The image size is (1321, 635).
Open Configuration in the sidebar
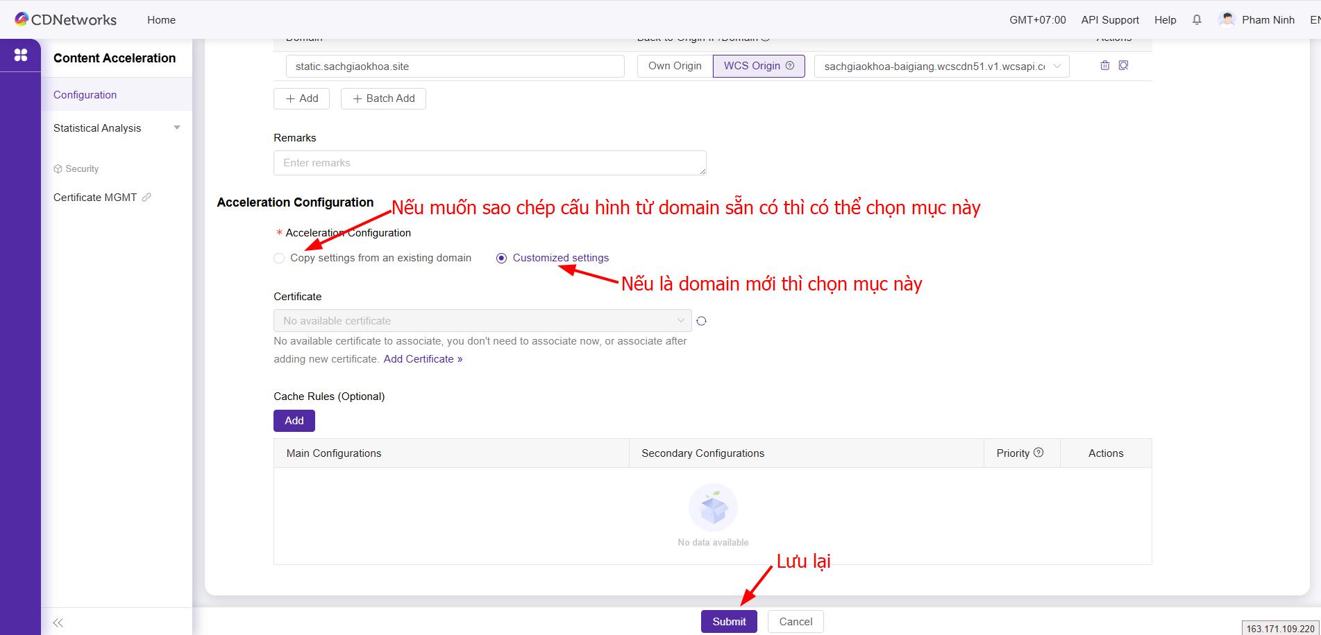tap(85, 95)
